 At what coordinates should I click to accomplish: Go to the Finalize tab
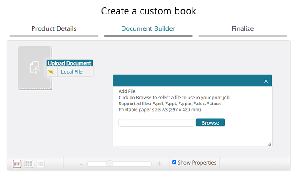point(243,28)
